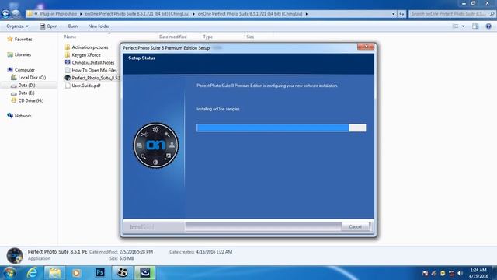Click the change view icon
Viewport: 497px width, 280px height.
tap(456, 26)
